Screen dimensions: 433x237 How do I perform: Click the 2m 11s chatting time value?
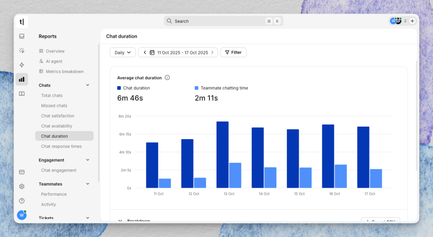(206, 98)
